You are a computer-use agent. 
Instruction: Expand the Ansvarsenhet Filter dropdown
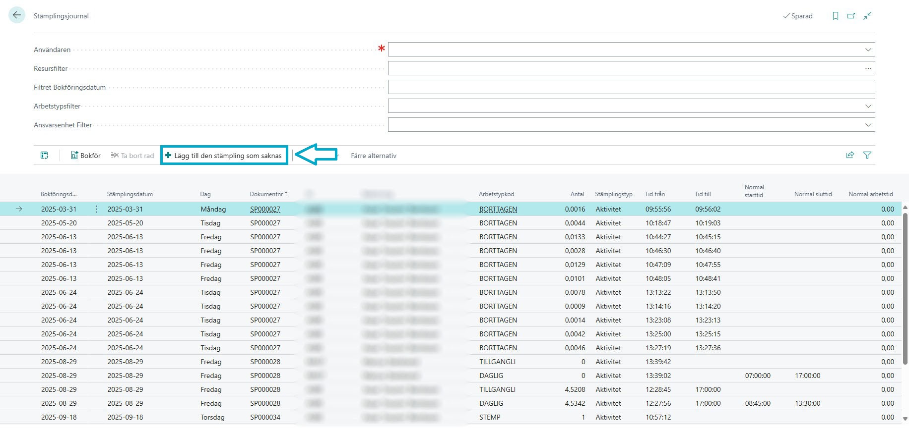(868, 125)
